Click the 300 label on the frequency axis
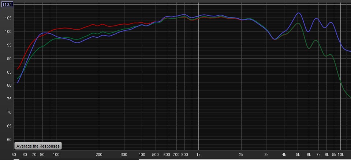The height and width of the screenshot is (160, 351). pos(124,155)
